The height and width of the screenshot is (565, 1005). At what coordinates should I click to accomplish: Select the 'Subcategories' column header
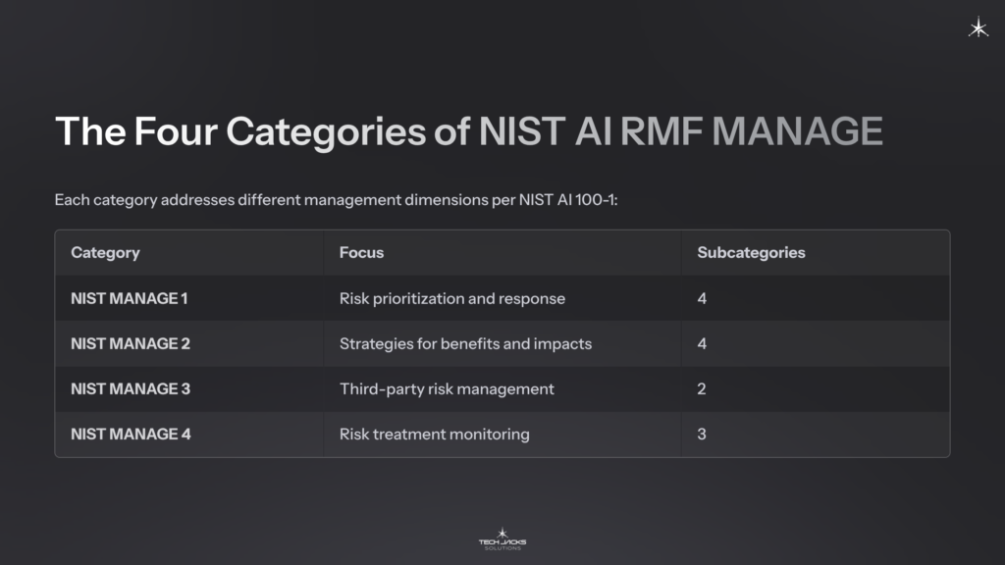[x=750, y=253]
